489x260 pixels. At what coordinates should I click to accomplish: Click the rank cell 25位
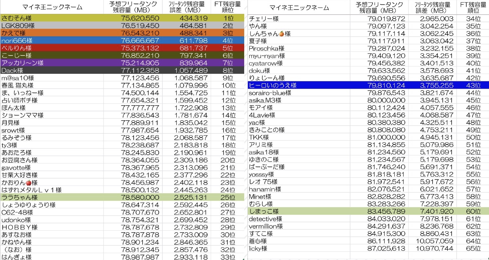tap(228, 197)
